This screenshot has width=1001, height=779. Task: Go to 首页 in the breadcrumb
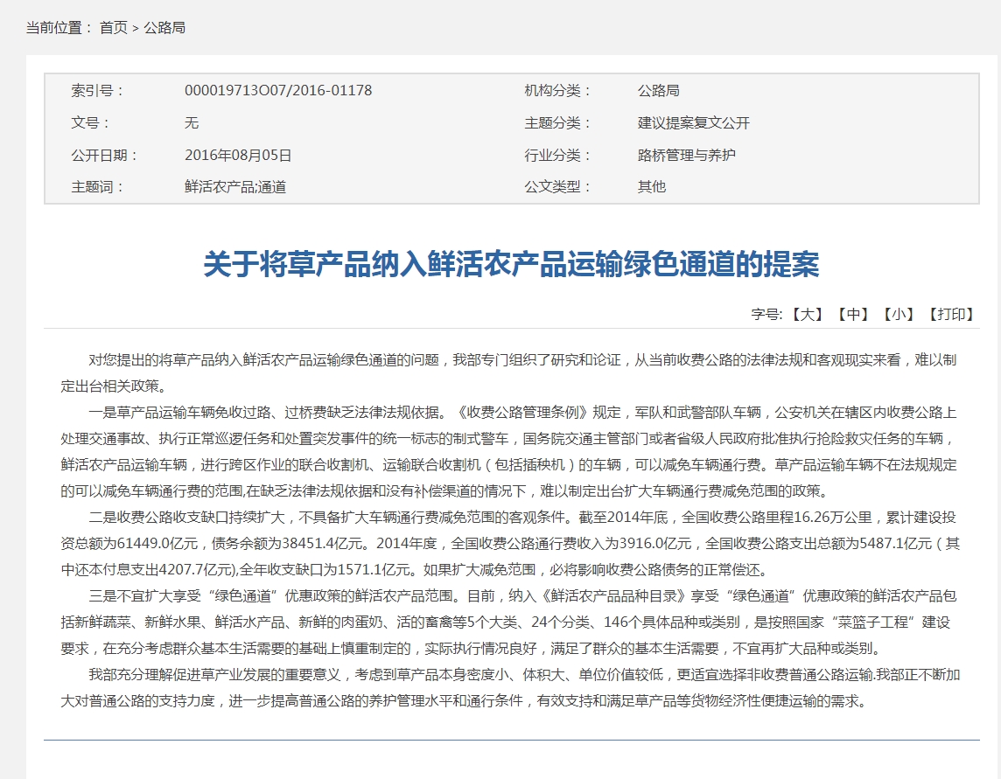tap(113, 28)
